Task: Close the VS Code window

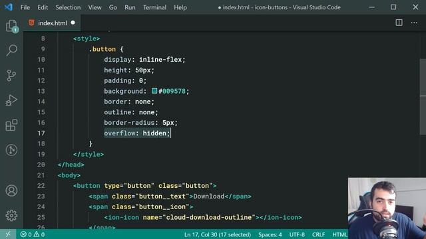Action: [415, 7]
